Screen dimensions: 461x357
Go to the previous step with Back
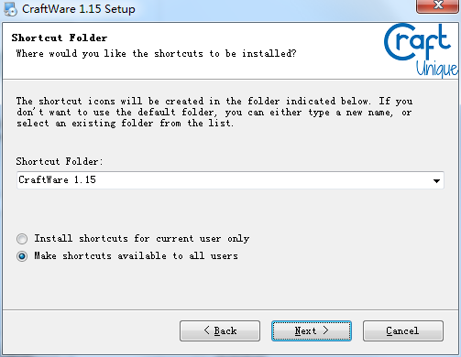pos(220,330)
